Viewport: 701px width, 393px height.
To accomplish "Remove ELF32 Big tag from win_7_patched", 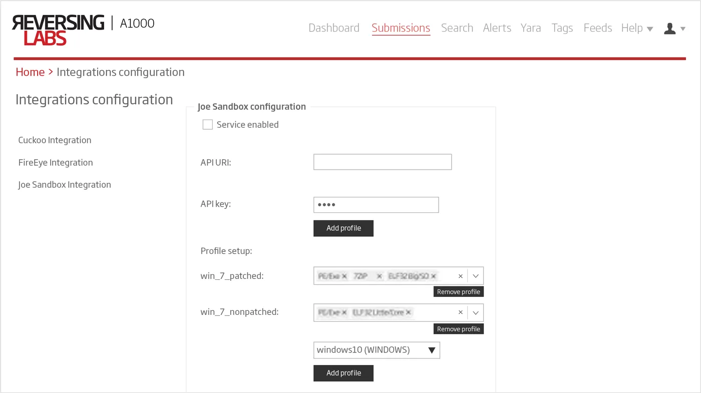I will pos(434,276).
